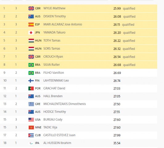Click the Spain flag beside MARI ALCARAZ
Image resolution: width=164 pixels, height=148 pixels.
point(31,25)
